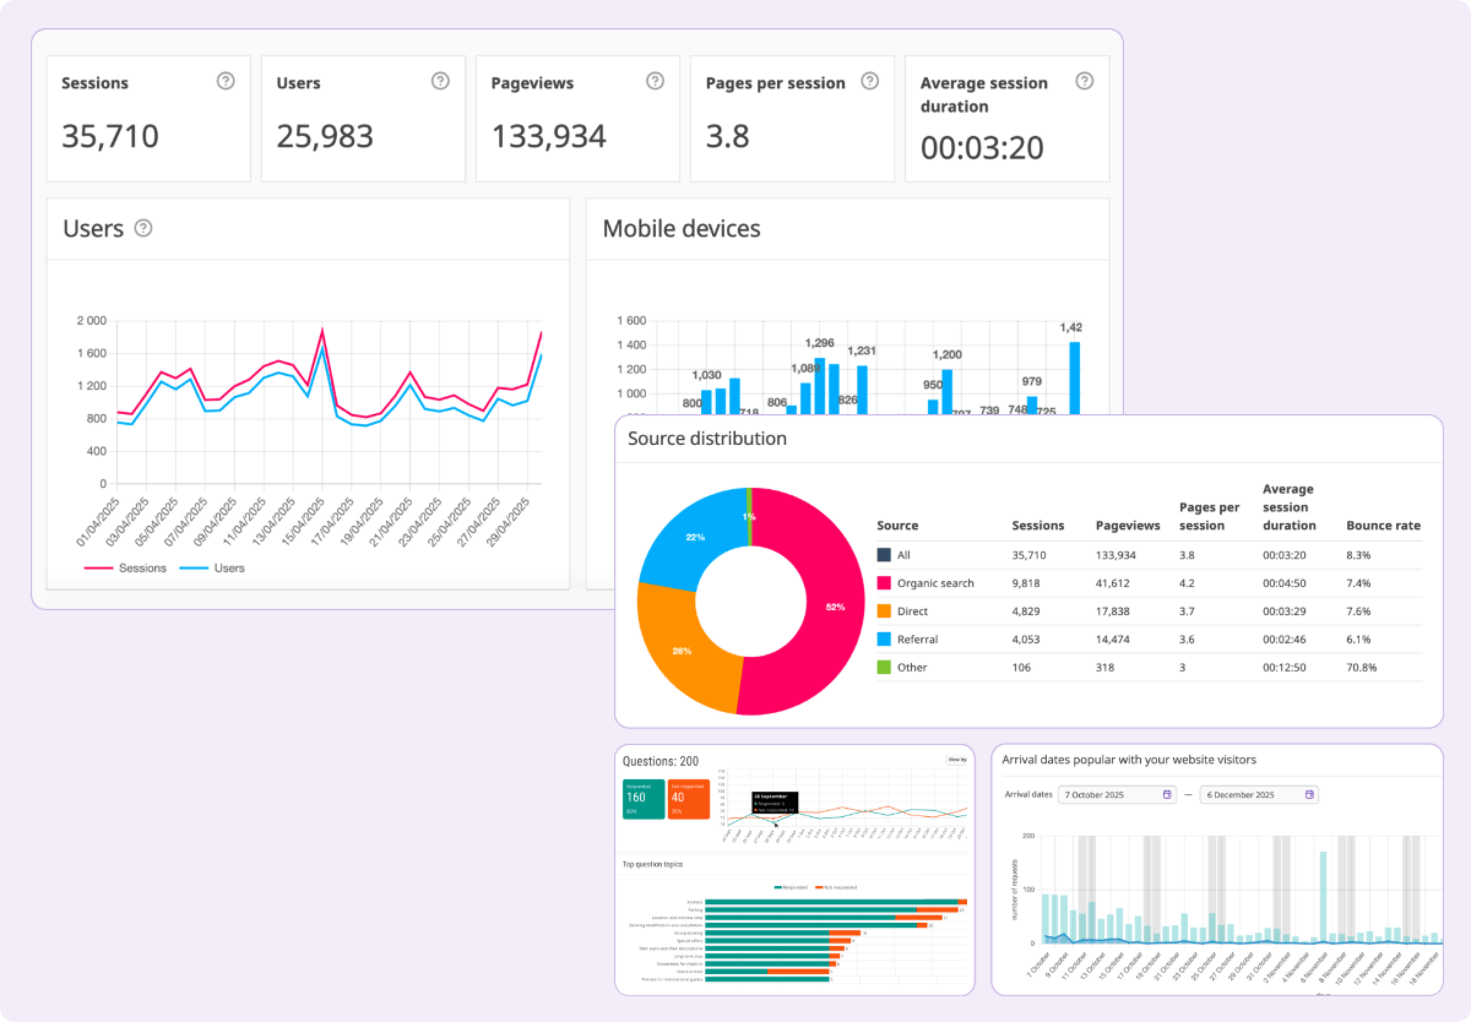Sort table by Average session duration header
This screenshot has height=1022, width=1471.
coord(1289,507)
